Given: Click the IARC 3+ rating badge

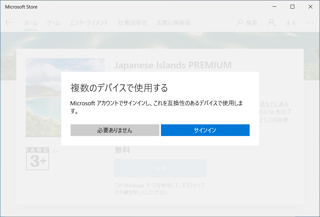Looking at the screenshot, I should pos(38,158).
